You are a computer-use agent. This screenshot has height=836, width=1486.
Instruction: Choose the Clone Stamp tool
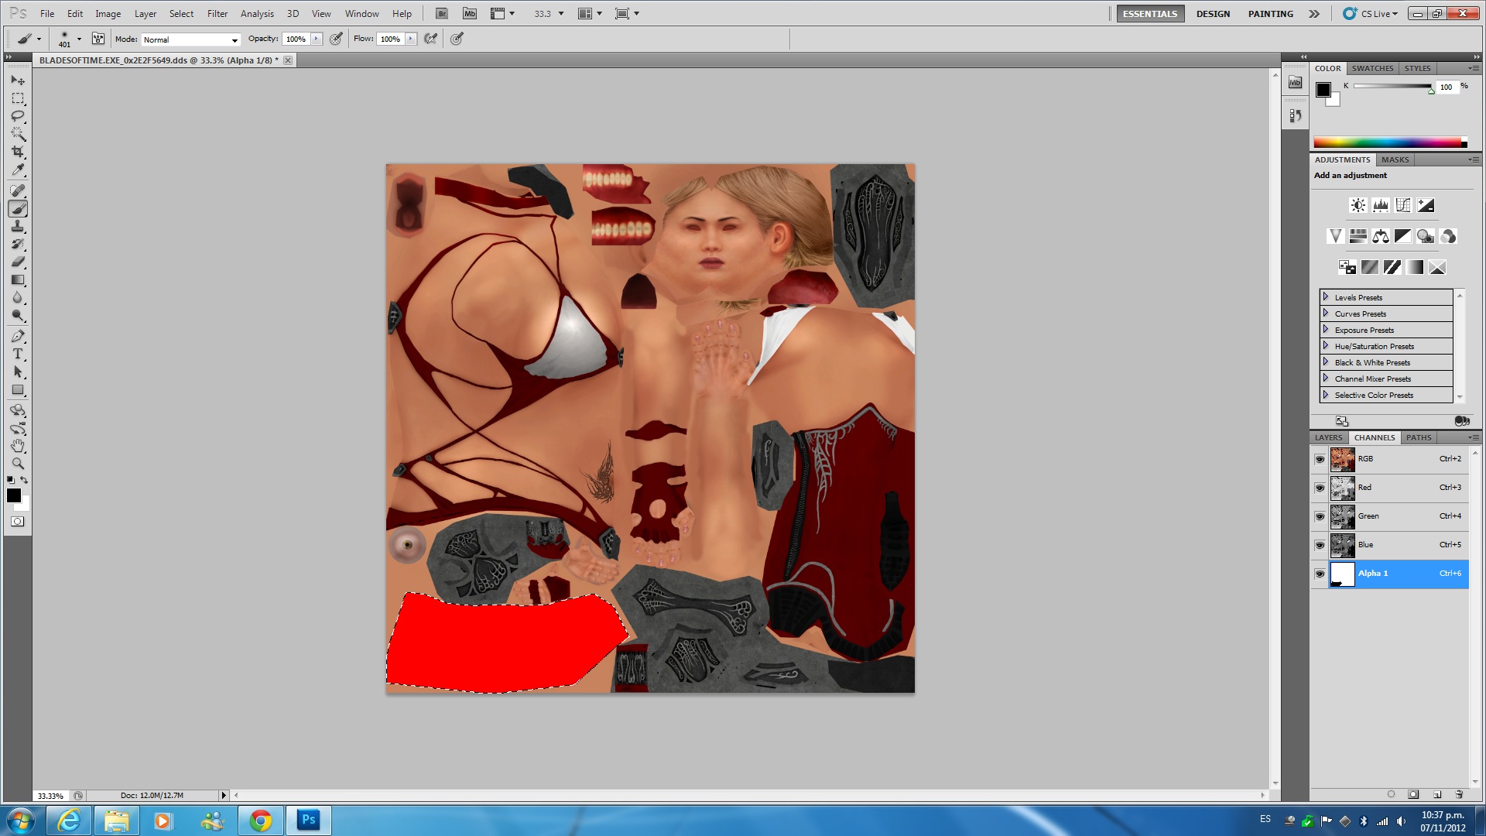(18, 226)
